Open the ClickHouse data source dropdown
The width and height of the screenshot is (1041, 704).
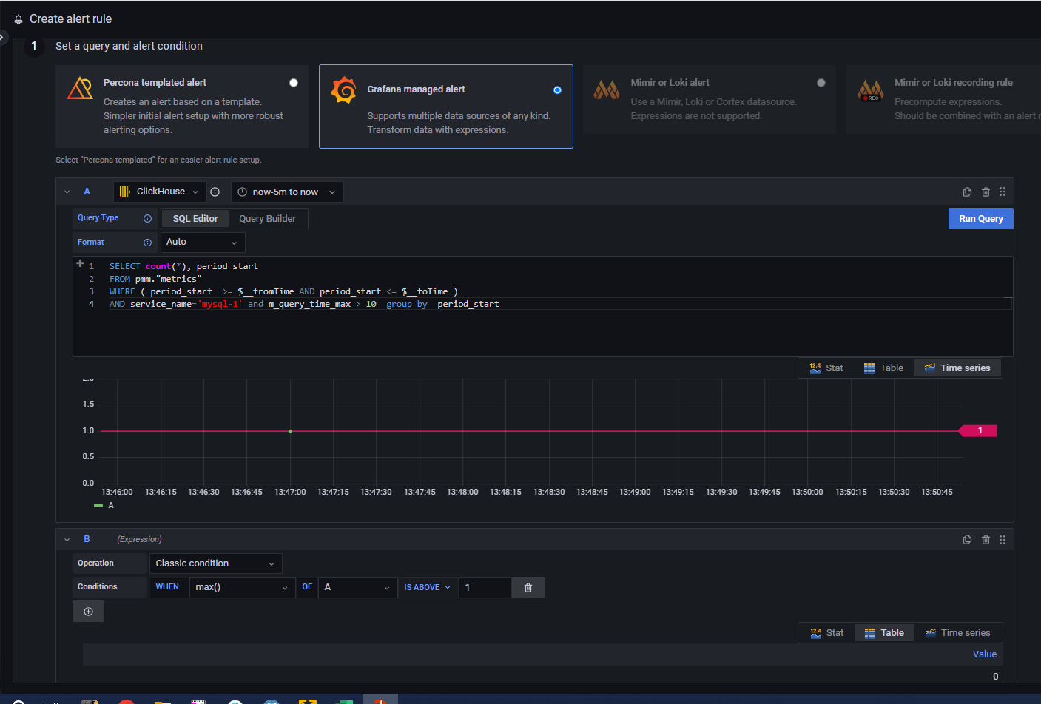(160, 192)
